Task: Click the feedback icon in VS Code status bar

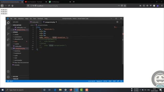Action: click(x=118, y=81)
